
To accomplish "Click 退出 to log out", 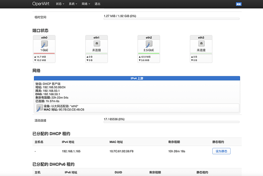I will (98, 4).
